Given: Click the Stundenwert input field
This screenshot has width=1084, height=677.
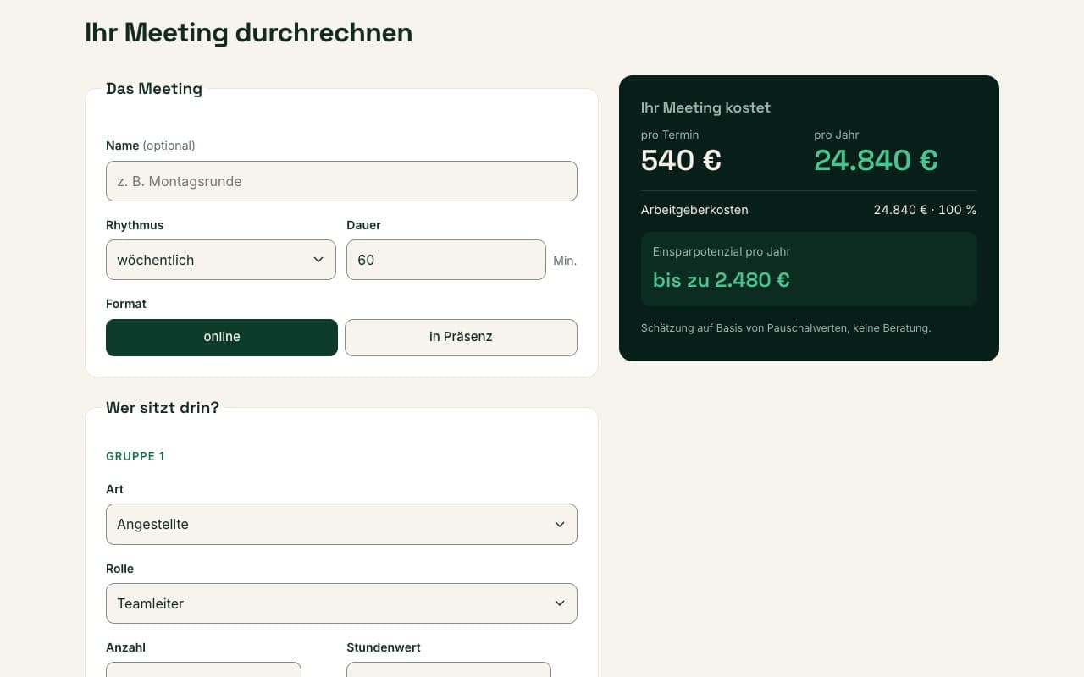Looking at the screenshot, I should point(449,669).
